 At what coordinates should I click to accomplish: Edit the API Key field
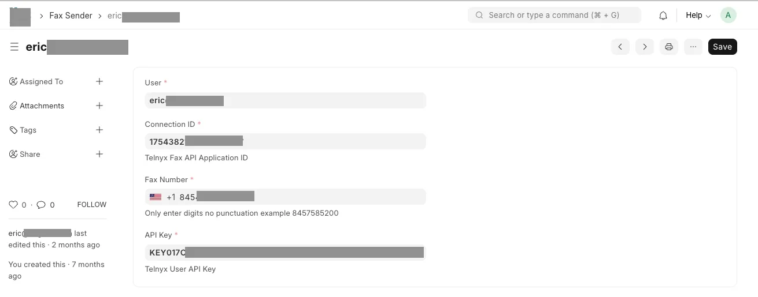285,252
